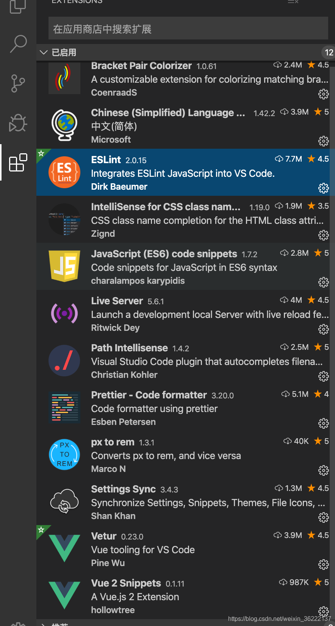The image size is (335, 626).
Task: Click the IntelliSense for CSS extension logo
Action: [x=64, y=219]
